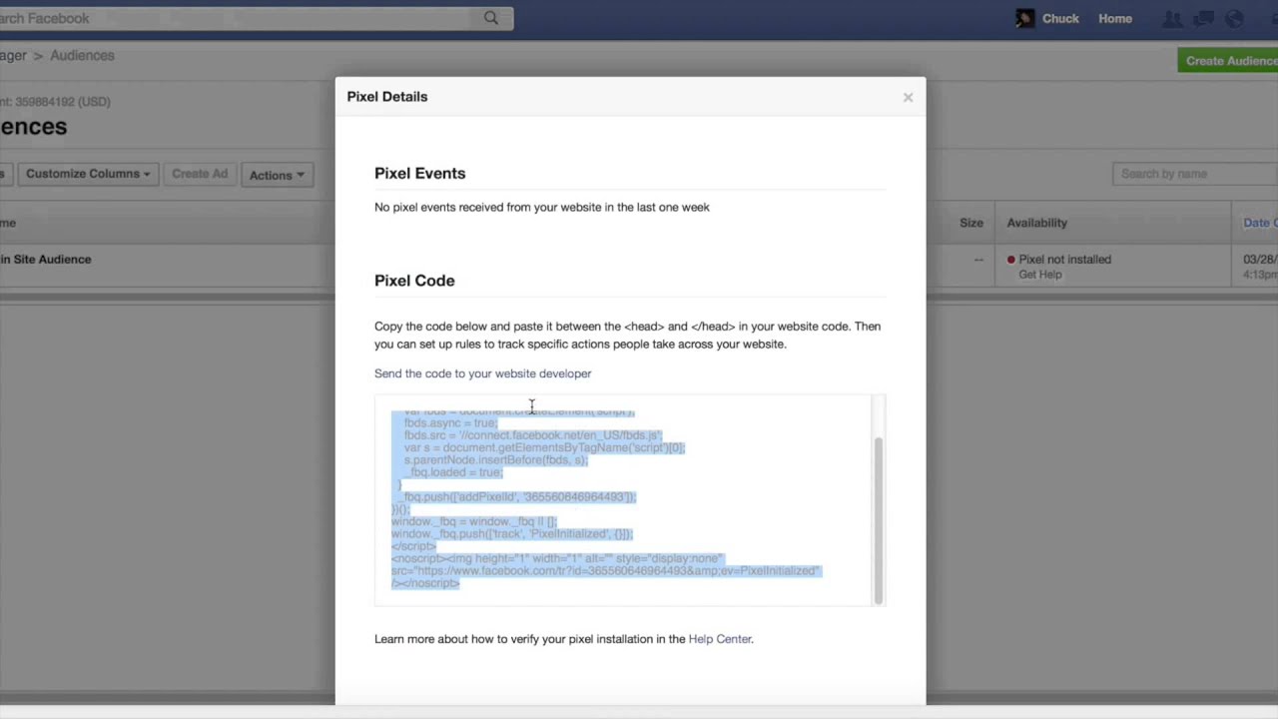Focus the Search by name field
Screen dimensions: 1278x719
(1195, 174)
